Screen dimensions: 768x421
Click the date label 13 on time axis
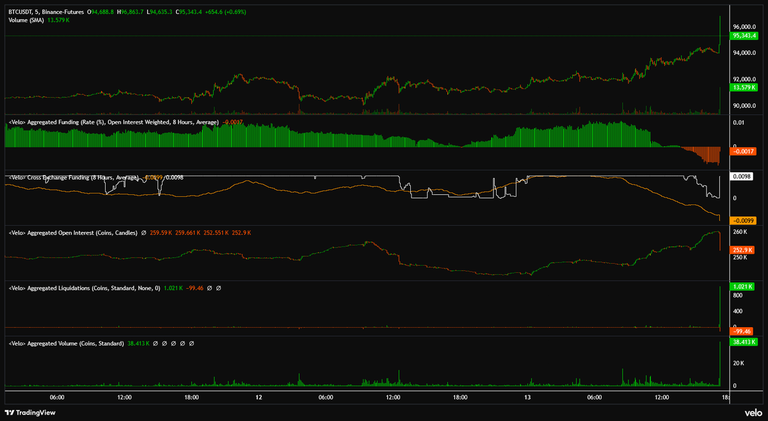click(528, 397)
